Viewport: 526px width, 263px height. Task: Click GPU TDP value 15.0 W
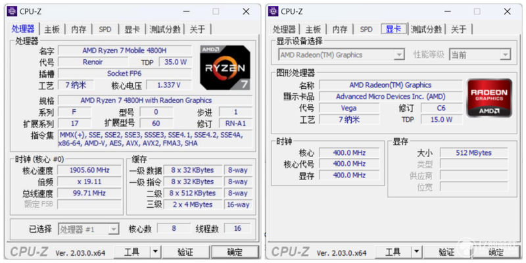point(441,120)
